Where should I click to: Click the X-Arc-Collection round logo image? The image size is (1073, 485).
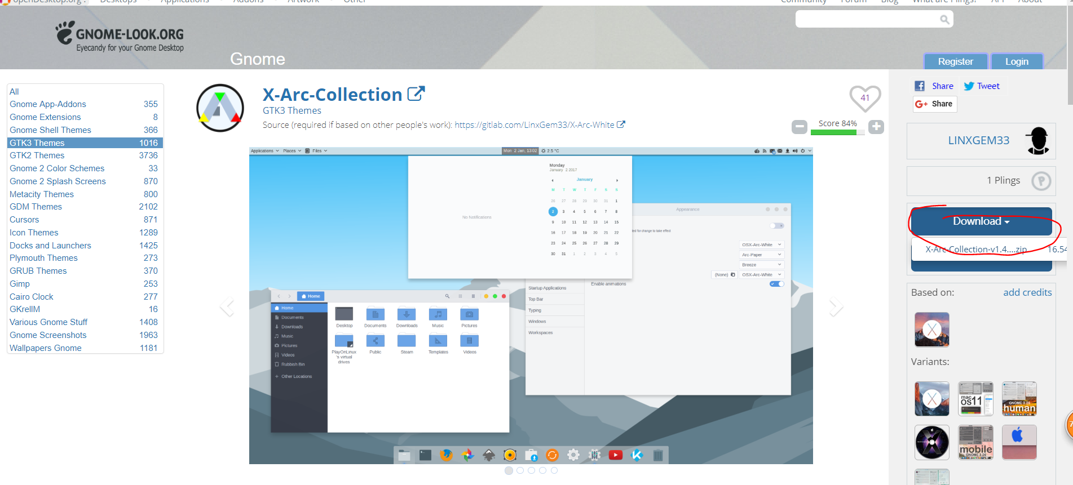[220, 108]
